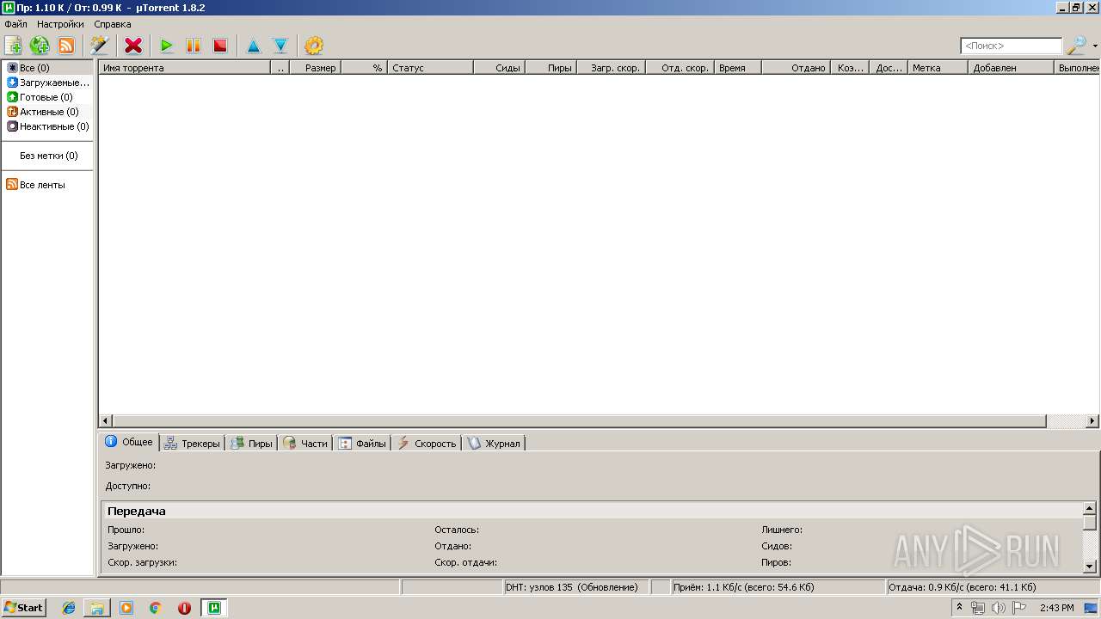The width and height of the screenshot is (1101, 619).
Task: Select the Готовые (0) category
Action: coord(46,97)
